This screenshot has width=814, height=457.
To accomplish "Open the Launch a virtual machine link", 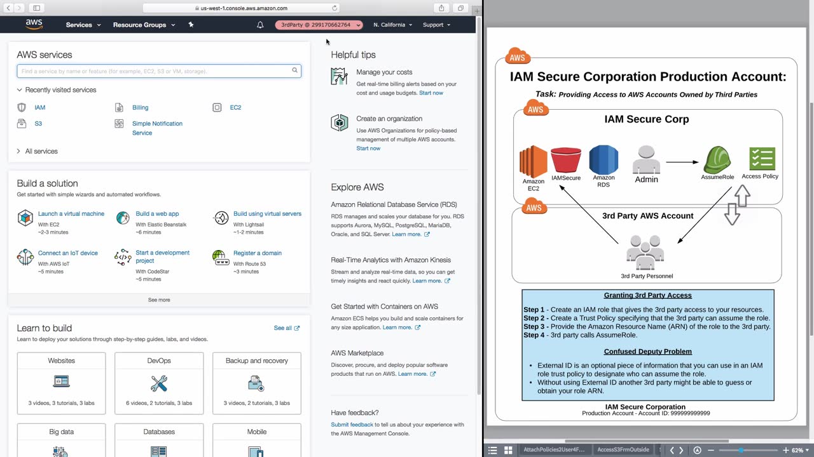I will pos(71,214).
